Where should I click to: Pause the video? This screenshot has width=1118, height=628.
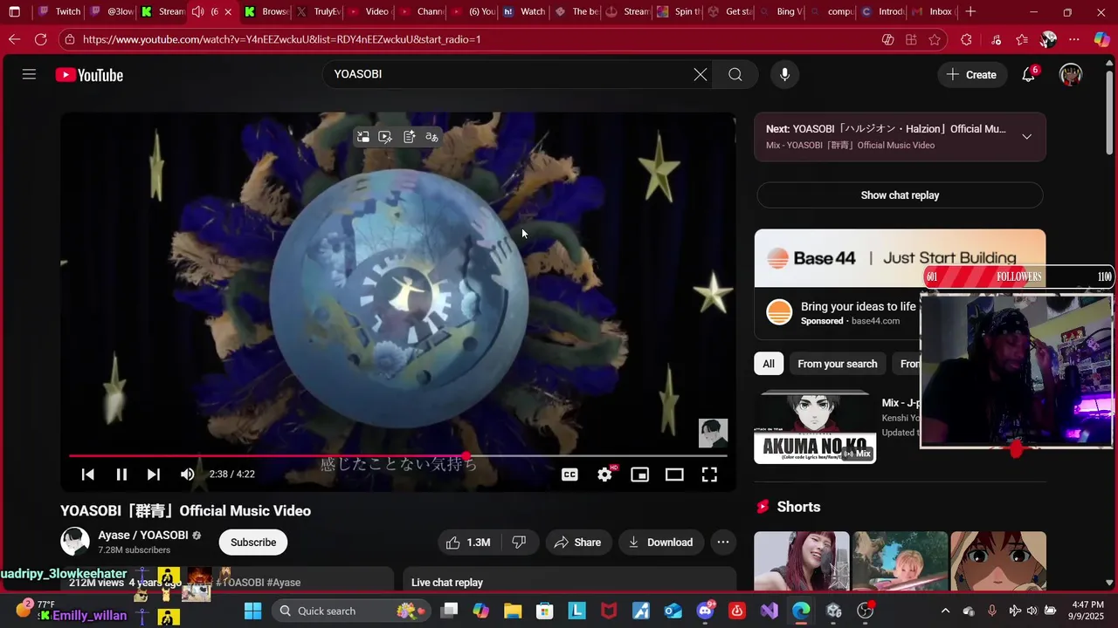[121, 474]
